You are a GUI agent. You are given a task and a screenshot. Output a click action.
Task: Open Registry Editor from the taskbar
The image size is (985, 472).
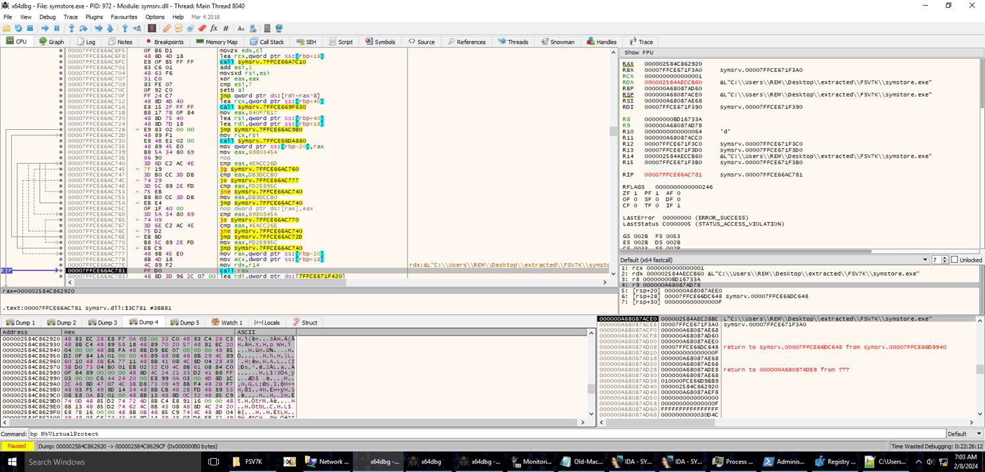[835, 461]
